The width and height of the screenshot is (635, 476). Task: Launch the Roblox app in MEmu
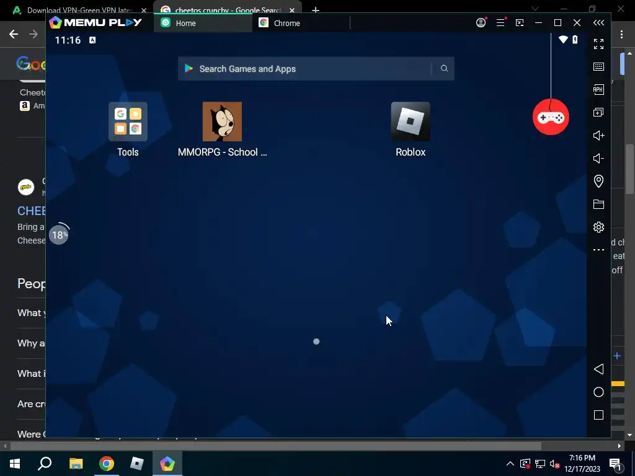[x=411, y=121]
